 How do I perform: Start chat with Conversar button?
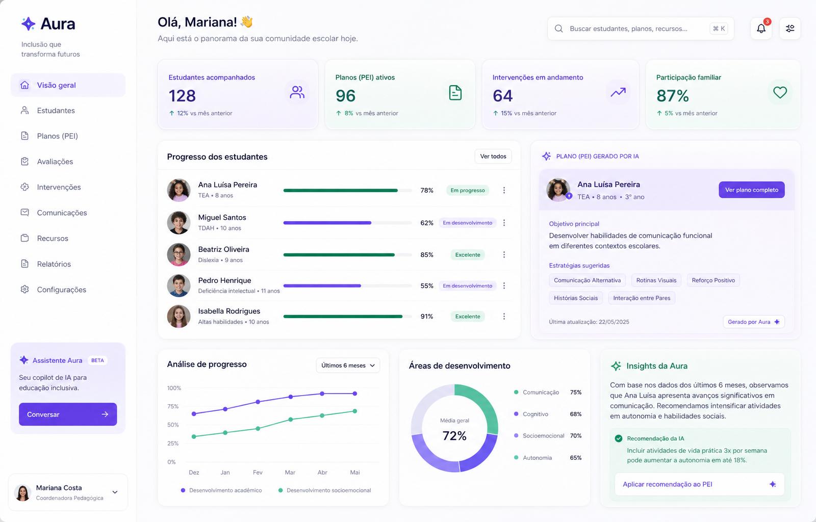point(68,414)
